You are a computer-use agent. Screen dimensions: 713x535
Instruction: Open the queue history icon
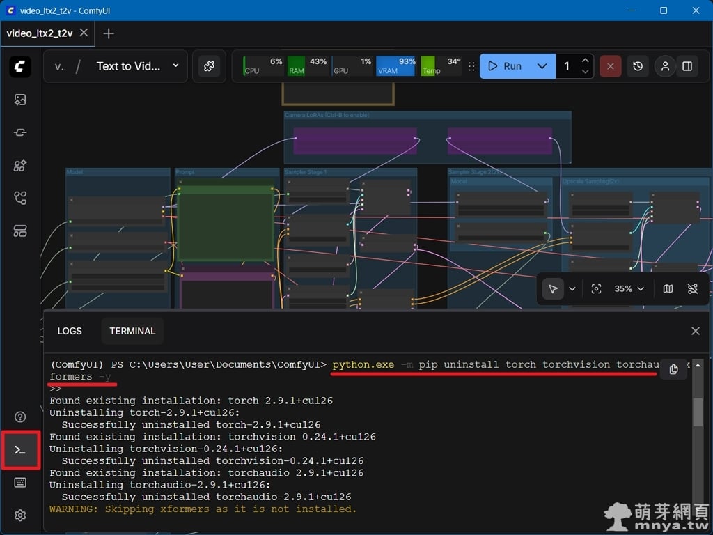[638, 66]
